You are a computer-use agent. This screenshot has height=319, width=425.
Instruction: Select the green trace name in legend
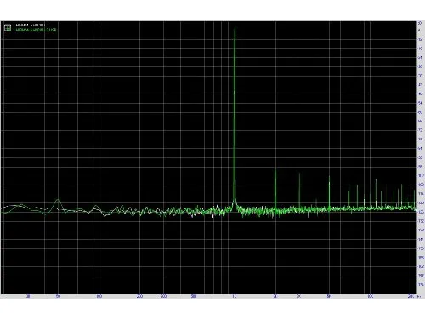coord(36,30)
